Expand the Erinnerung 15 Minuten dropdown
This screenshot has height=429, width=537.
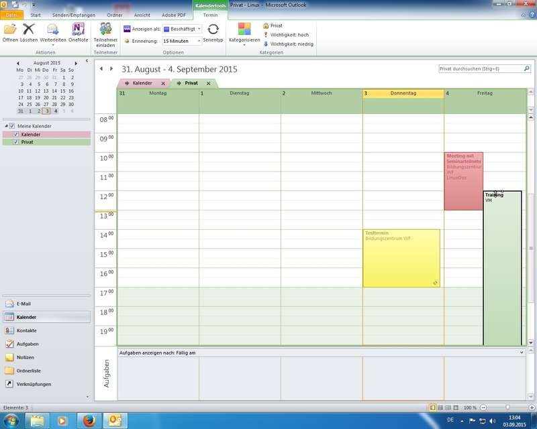tap(182, 41)
